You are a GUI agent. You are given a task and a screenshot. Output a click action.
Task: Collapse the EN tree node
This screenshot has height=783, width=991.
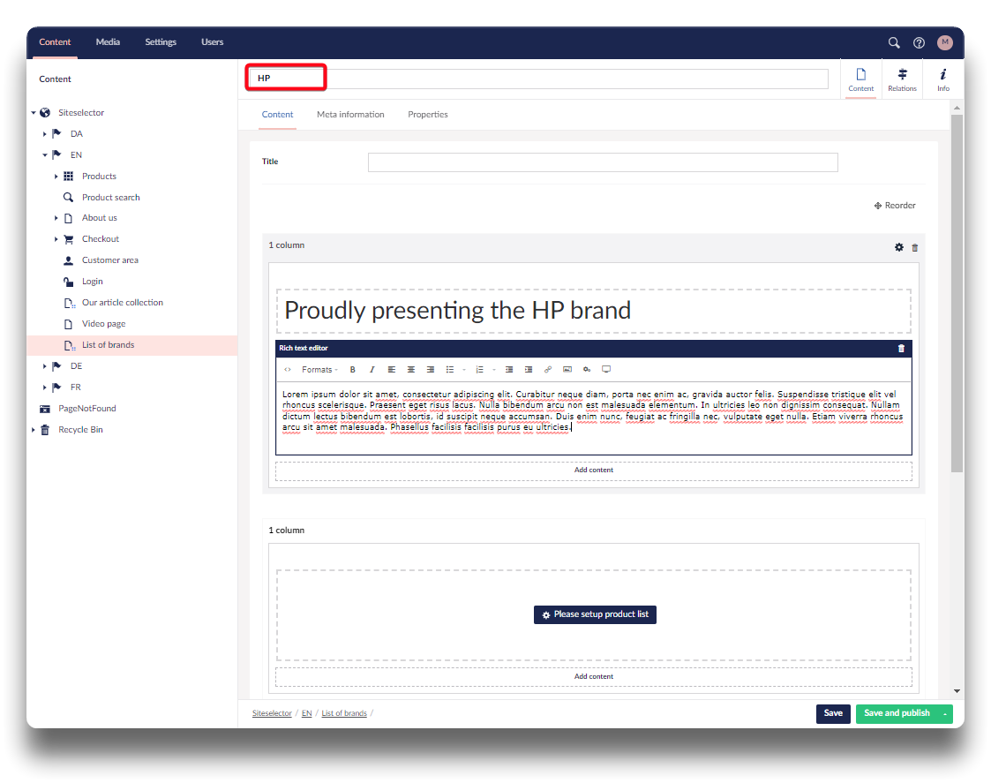tap(44, 155)
